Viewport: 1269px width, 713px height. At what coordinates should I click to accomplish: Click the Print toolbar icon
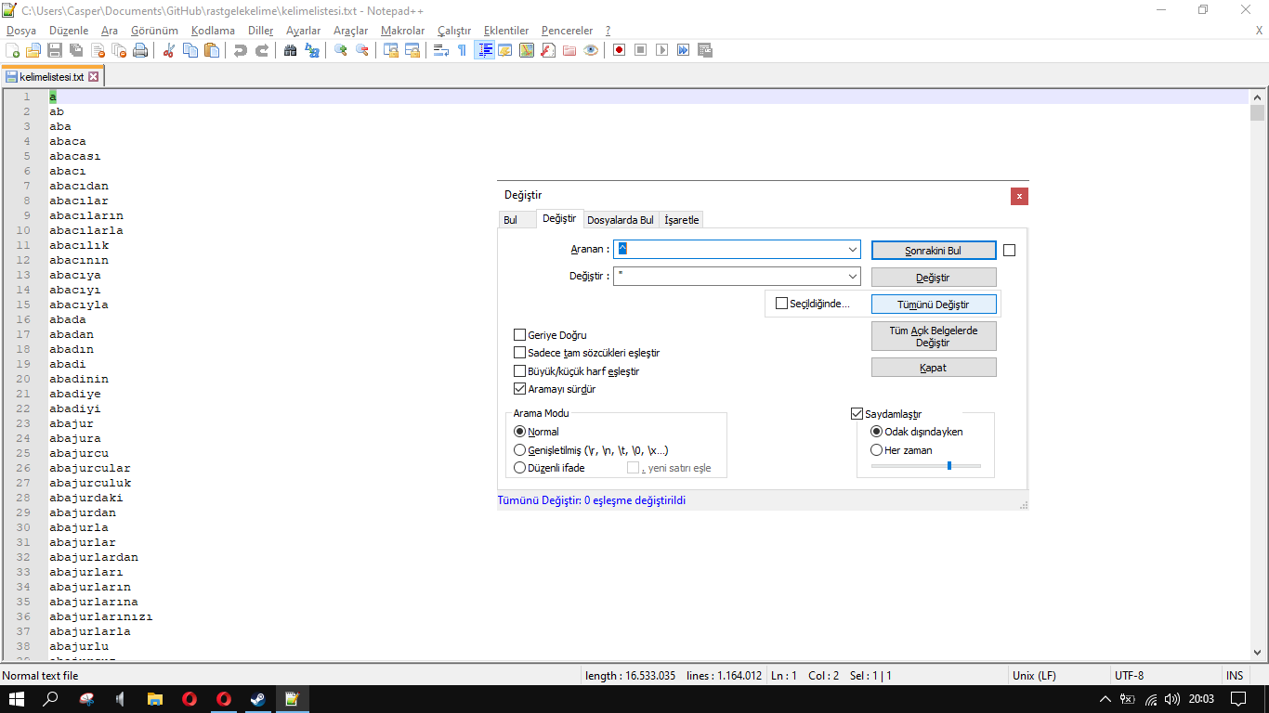tap(140, 50)
